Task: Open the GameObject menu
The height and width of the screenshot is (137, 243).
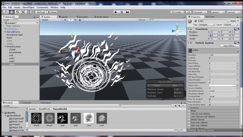Action: click(x=28, y=7)
